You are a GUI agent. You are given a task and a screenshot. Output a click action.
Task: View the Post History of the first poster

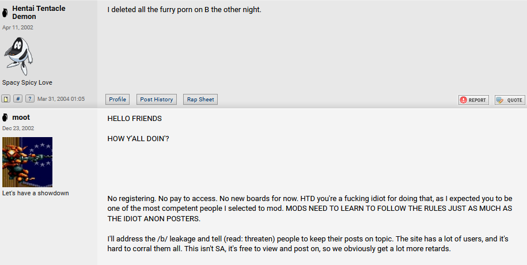tap(157, 99)
